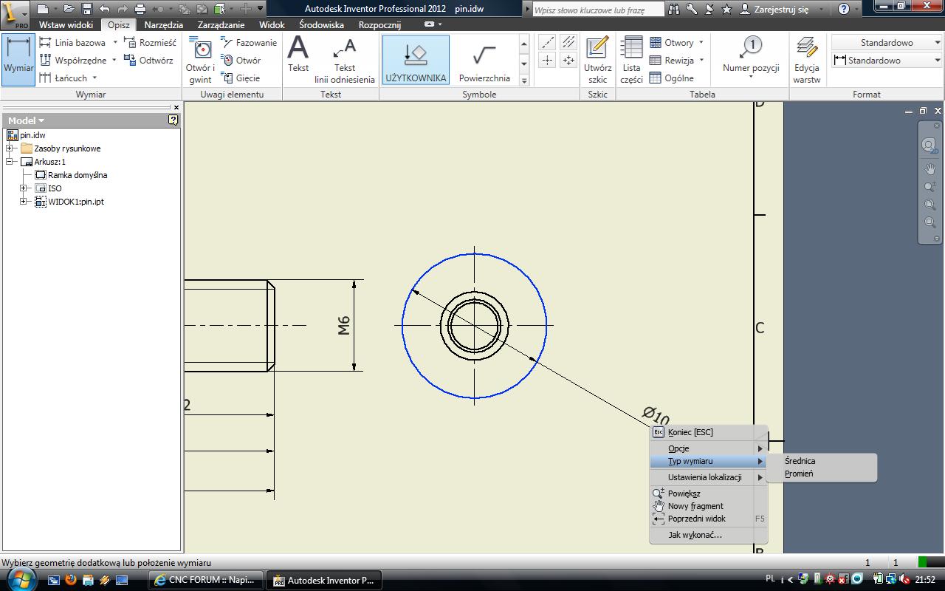
Task: Select Ogólne table tool
Action: [672, 78]
